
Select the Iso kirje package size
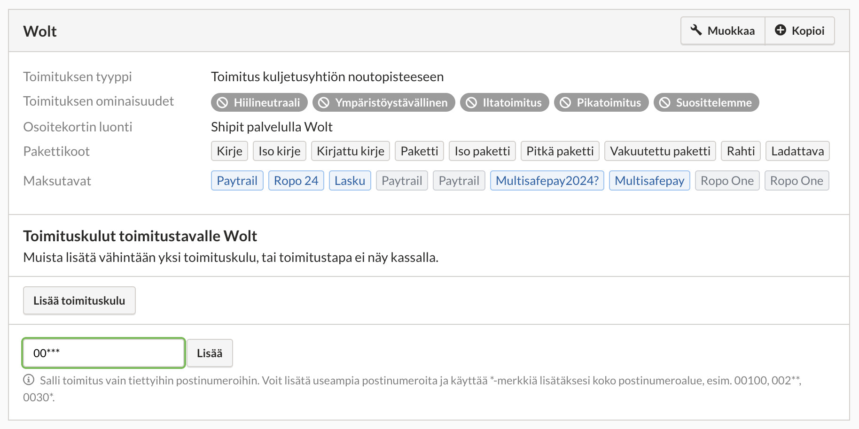click(x=280, y=151)
